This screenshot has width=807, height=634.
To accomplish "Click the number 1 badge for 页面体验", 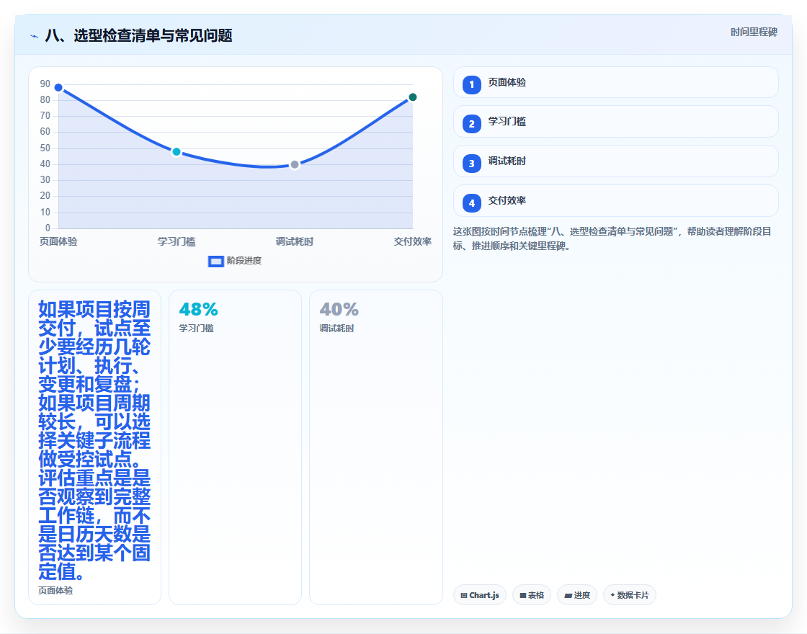I will click(471, 85).
